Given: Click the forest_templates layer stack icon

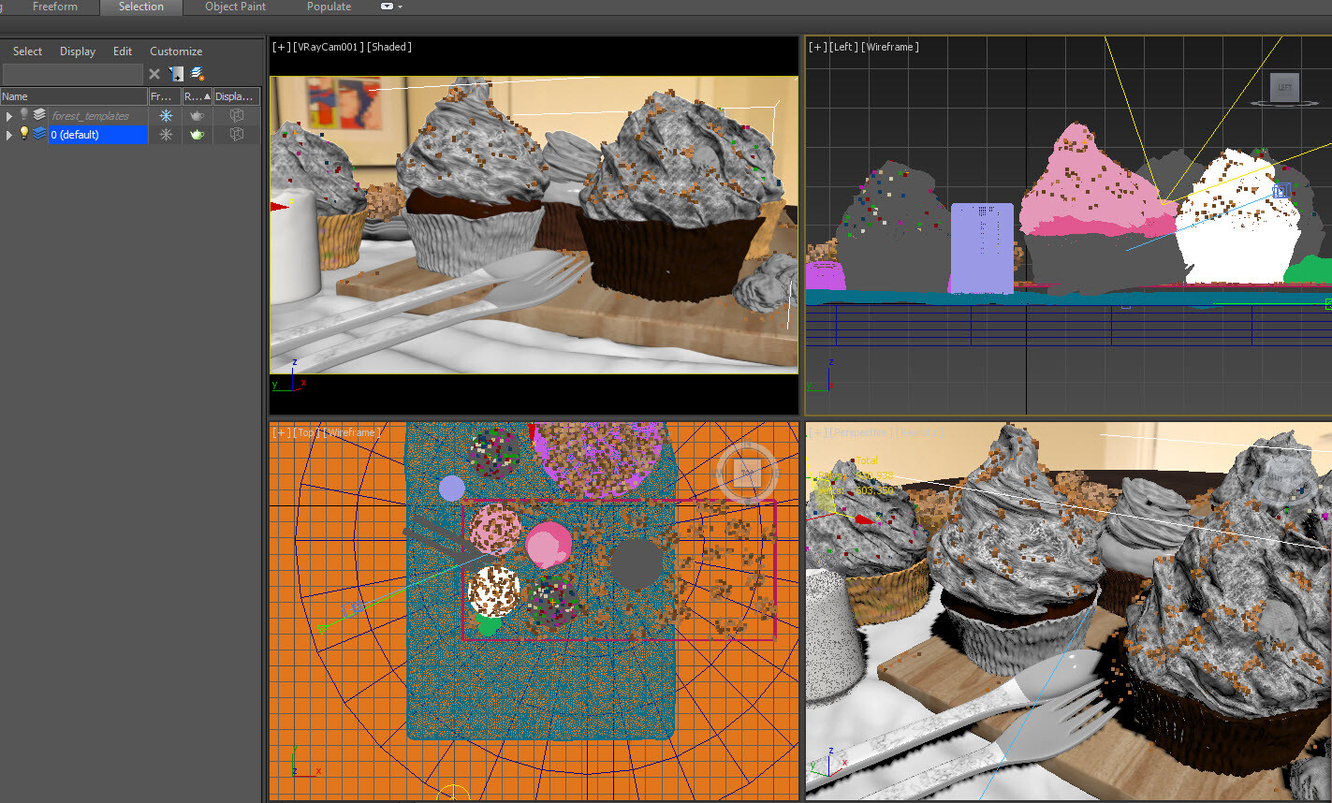Looking at the screenshot, I should tap(39, 115).
